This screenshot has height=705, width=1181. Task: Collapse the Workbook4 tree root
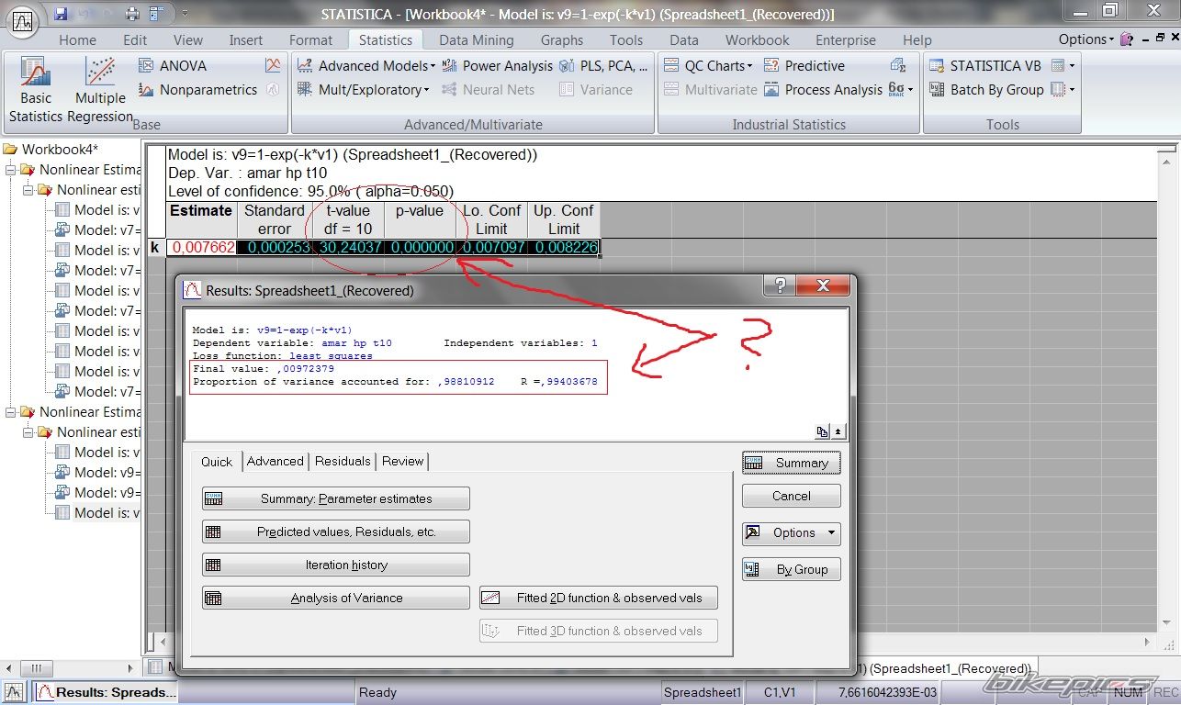coord(10,149)
